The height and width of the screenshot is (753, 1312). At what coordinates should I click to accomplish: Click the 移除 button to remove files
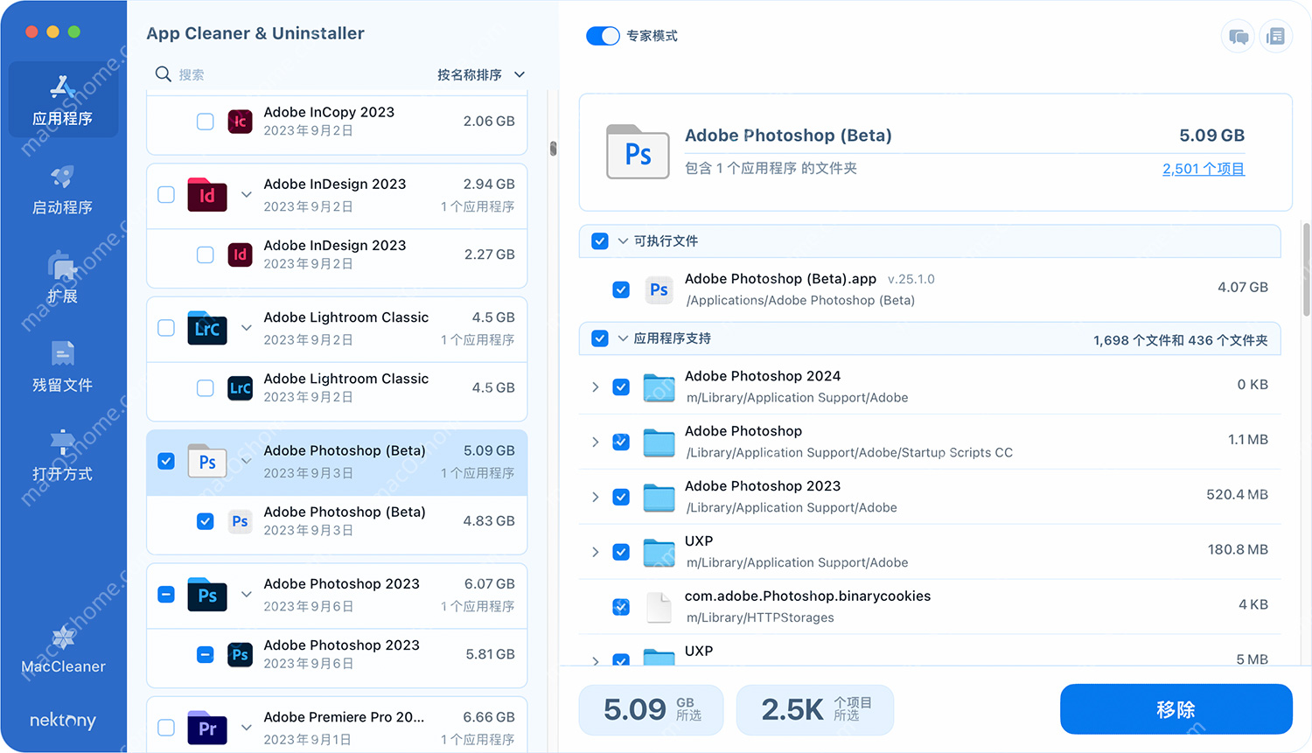(1176, 708)
